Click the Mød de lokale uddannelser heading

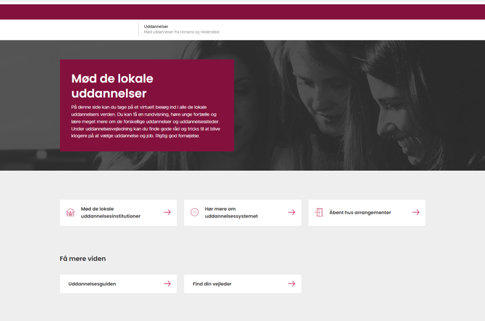pyautogui.click(x=112, y=85)
